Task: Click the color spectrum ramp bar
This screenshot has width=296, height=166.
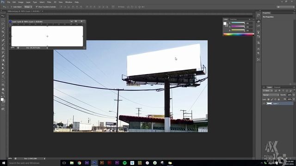Action: tap(239, 34)
